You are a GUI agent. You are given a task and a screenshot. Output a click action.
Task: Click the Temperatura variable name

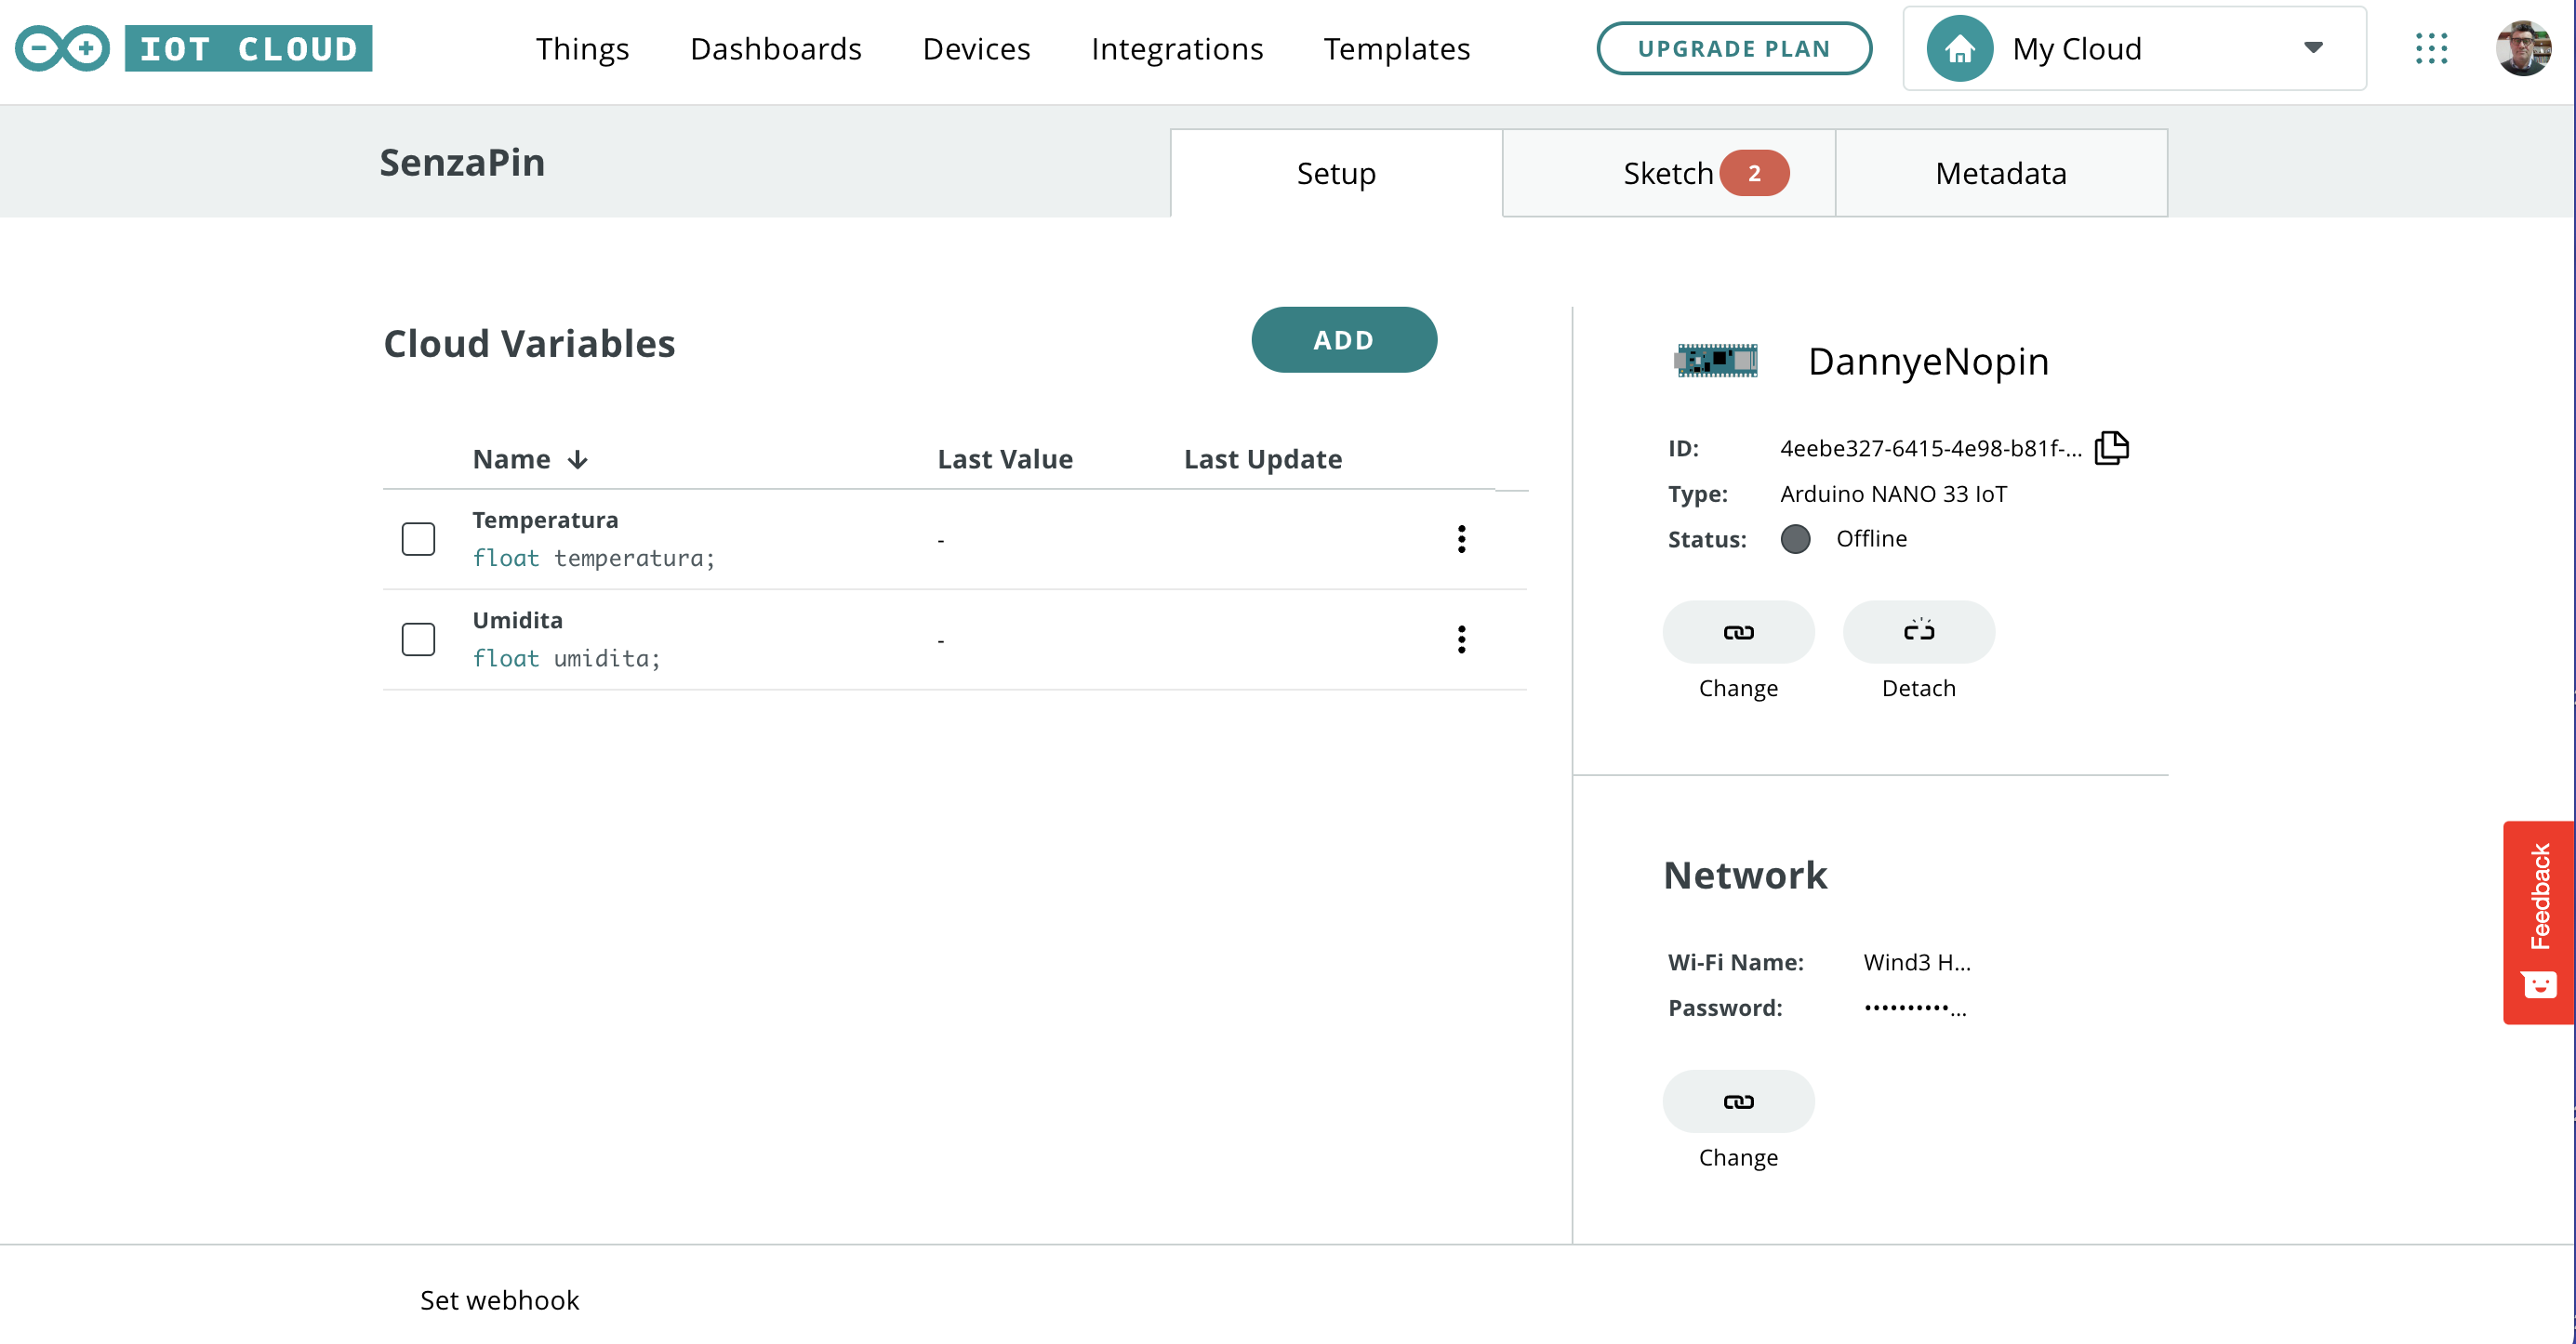point(545,520)
